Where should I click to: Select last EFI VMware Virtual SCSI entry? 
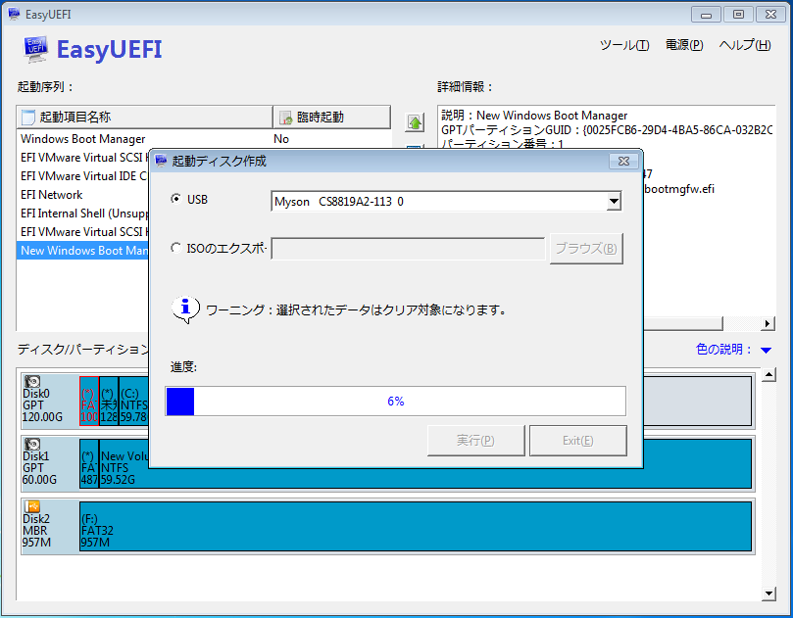(x=84, y=232)
